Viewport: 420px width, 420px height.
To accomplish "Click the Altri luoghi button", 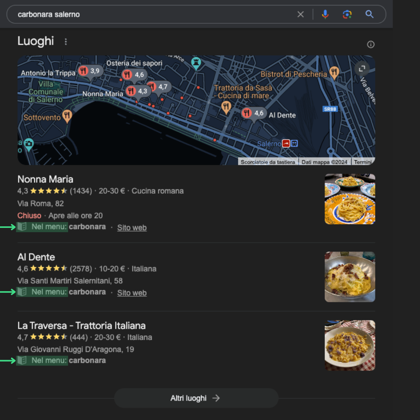I will tap(196, 398).
